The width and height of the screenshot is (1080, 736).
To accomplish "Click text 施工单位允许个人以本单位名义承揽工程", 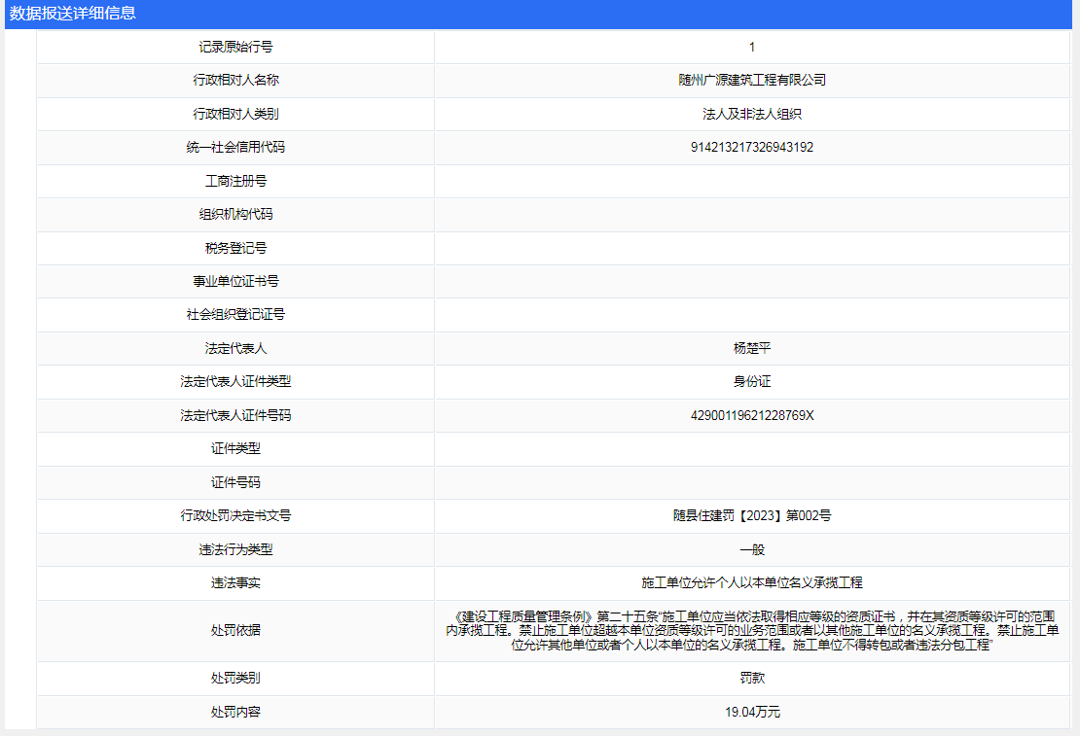I will [x=751, y=582].
